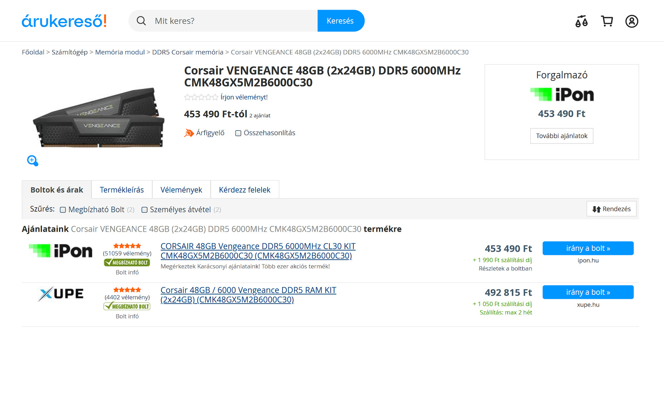Click irány a bolt for xupe.hu
664x403 pixels.
(x=588, y=292)
